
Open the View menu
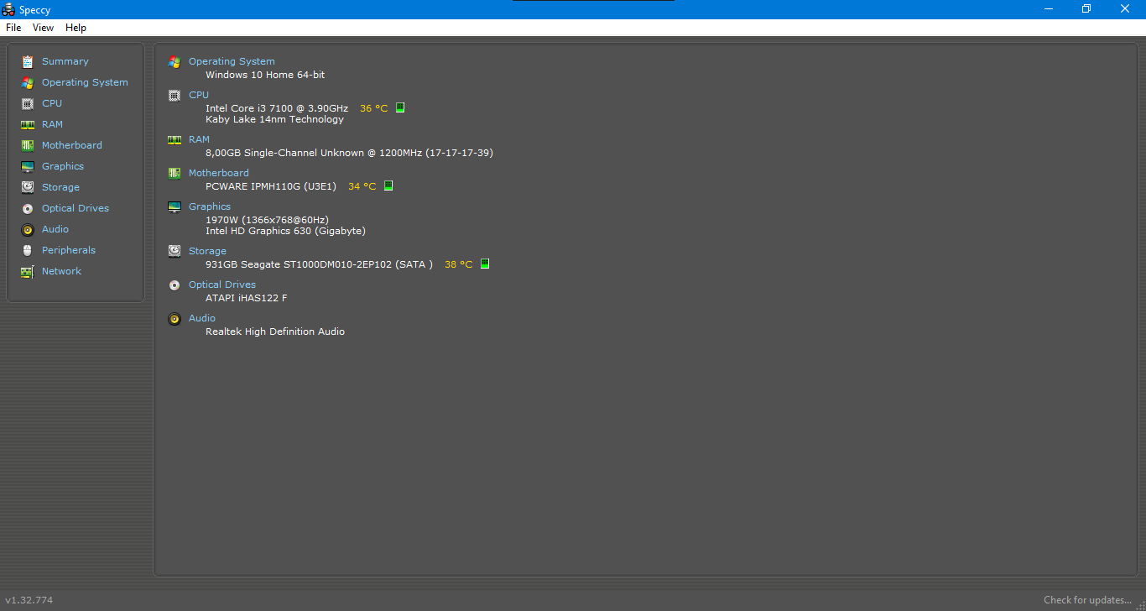tap(43, 28)
